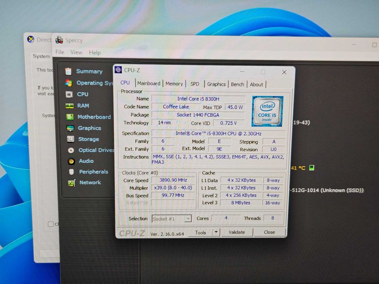This screenshot has height=284, width=379.
Task: Open the About tab in CPU-Z
Action: point(256,84)
